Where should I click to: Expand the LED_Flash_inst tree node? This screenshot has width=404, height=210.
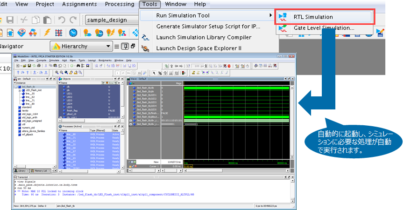pos(20,90)
